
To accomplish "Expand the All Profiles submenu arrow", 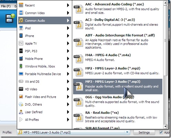I will [x=68, y=120].
